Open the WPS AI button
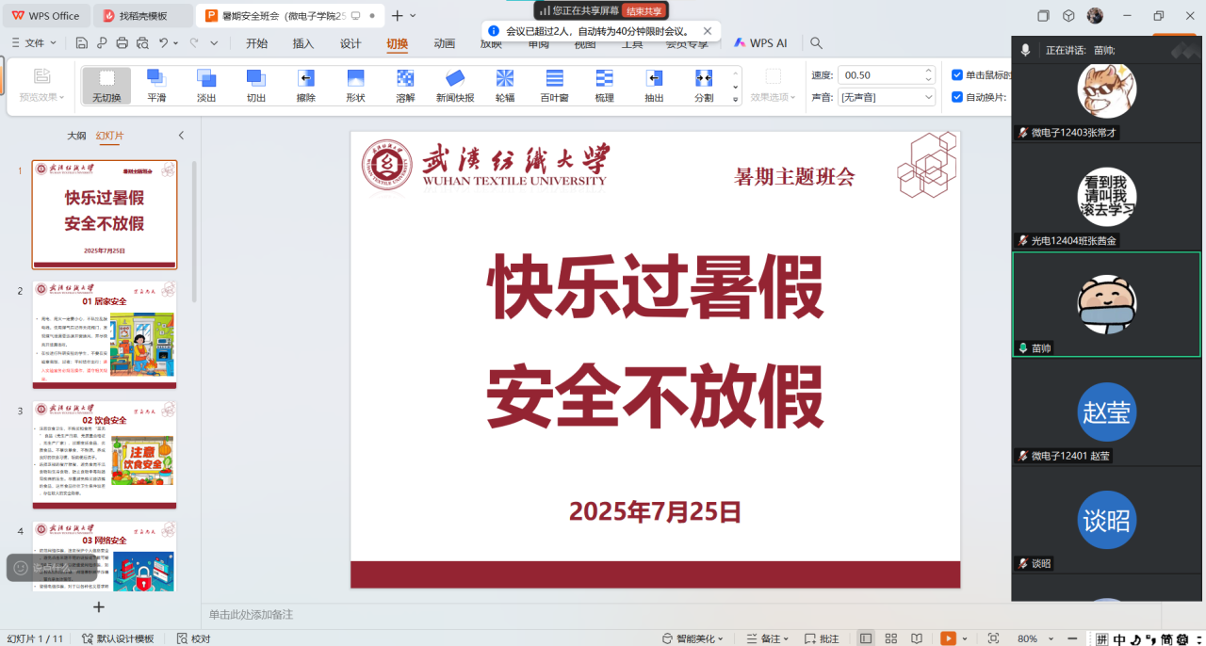The width and height of the screenshot is (1206, 646). click(760, 43)
